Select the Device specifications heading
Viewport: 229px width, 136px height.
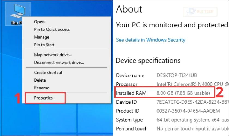tap(148, 60)
